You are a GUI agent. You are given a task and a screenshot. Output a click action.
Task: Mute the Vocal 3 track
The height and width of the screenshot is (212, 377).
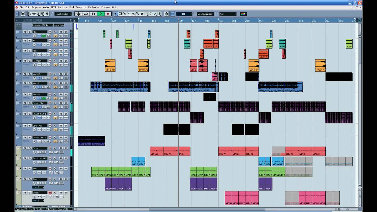point(25,74)
